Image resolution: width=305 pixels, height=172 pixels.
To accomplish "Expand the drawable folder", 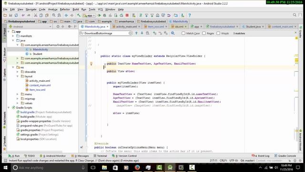I will (x=18, y=72).
